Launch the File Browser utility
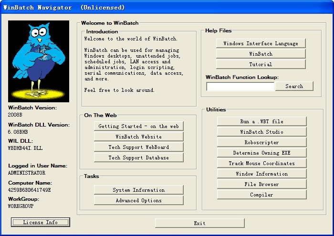This screenshot has height=236, width=334. pos(261,184)
